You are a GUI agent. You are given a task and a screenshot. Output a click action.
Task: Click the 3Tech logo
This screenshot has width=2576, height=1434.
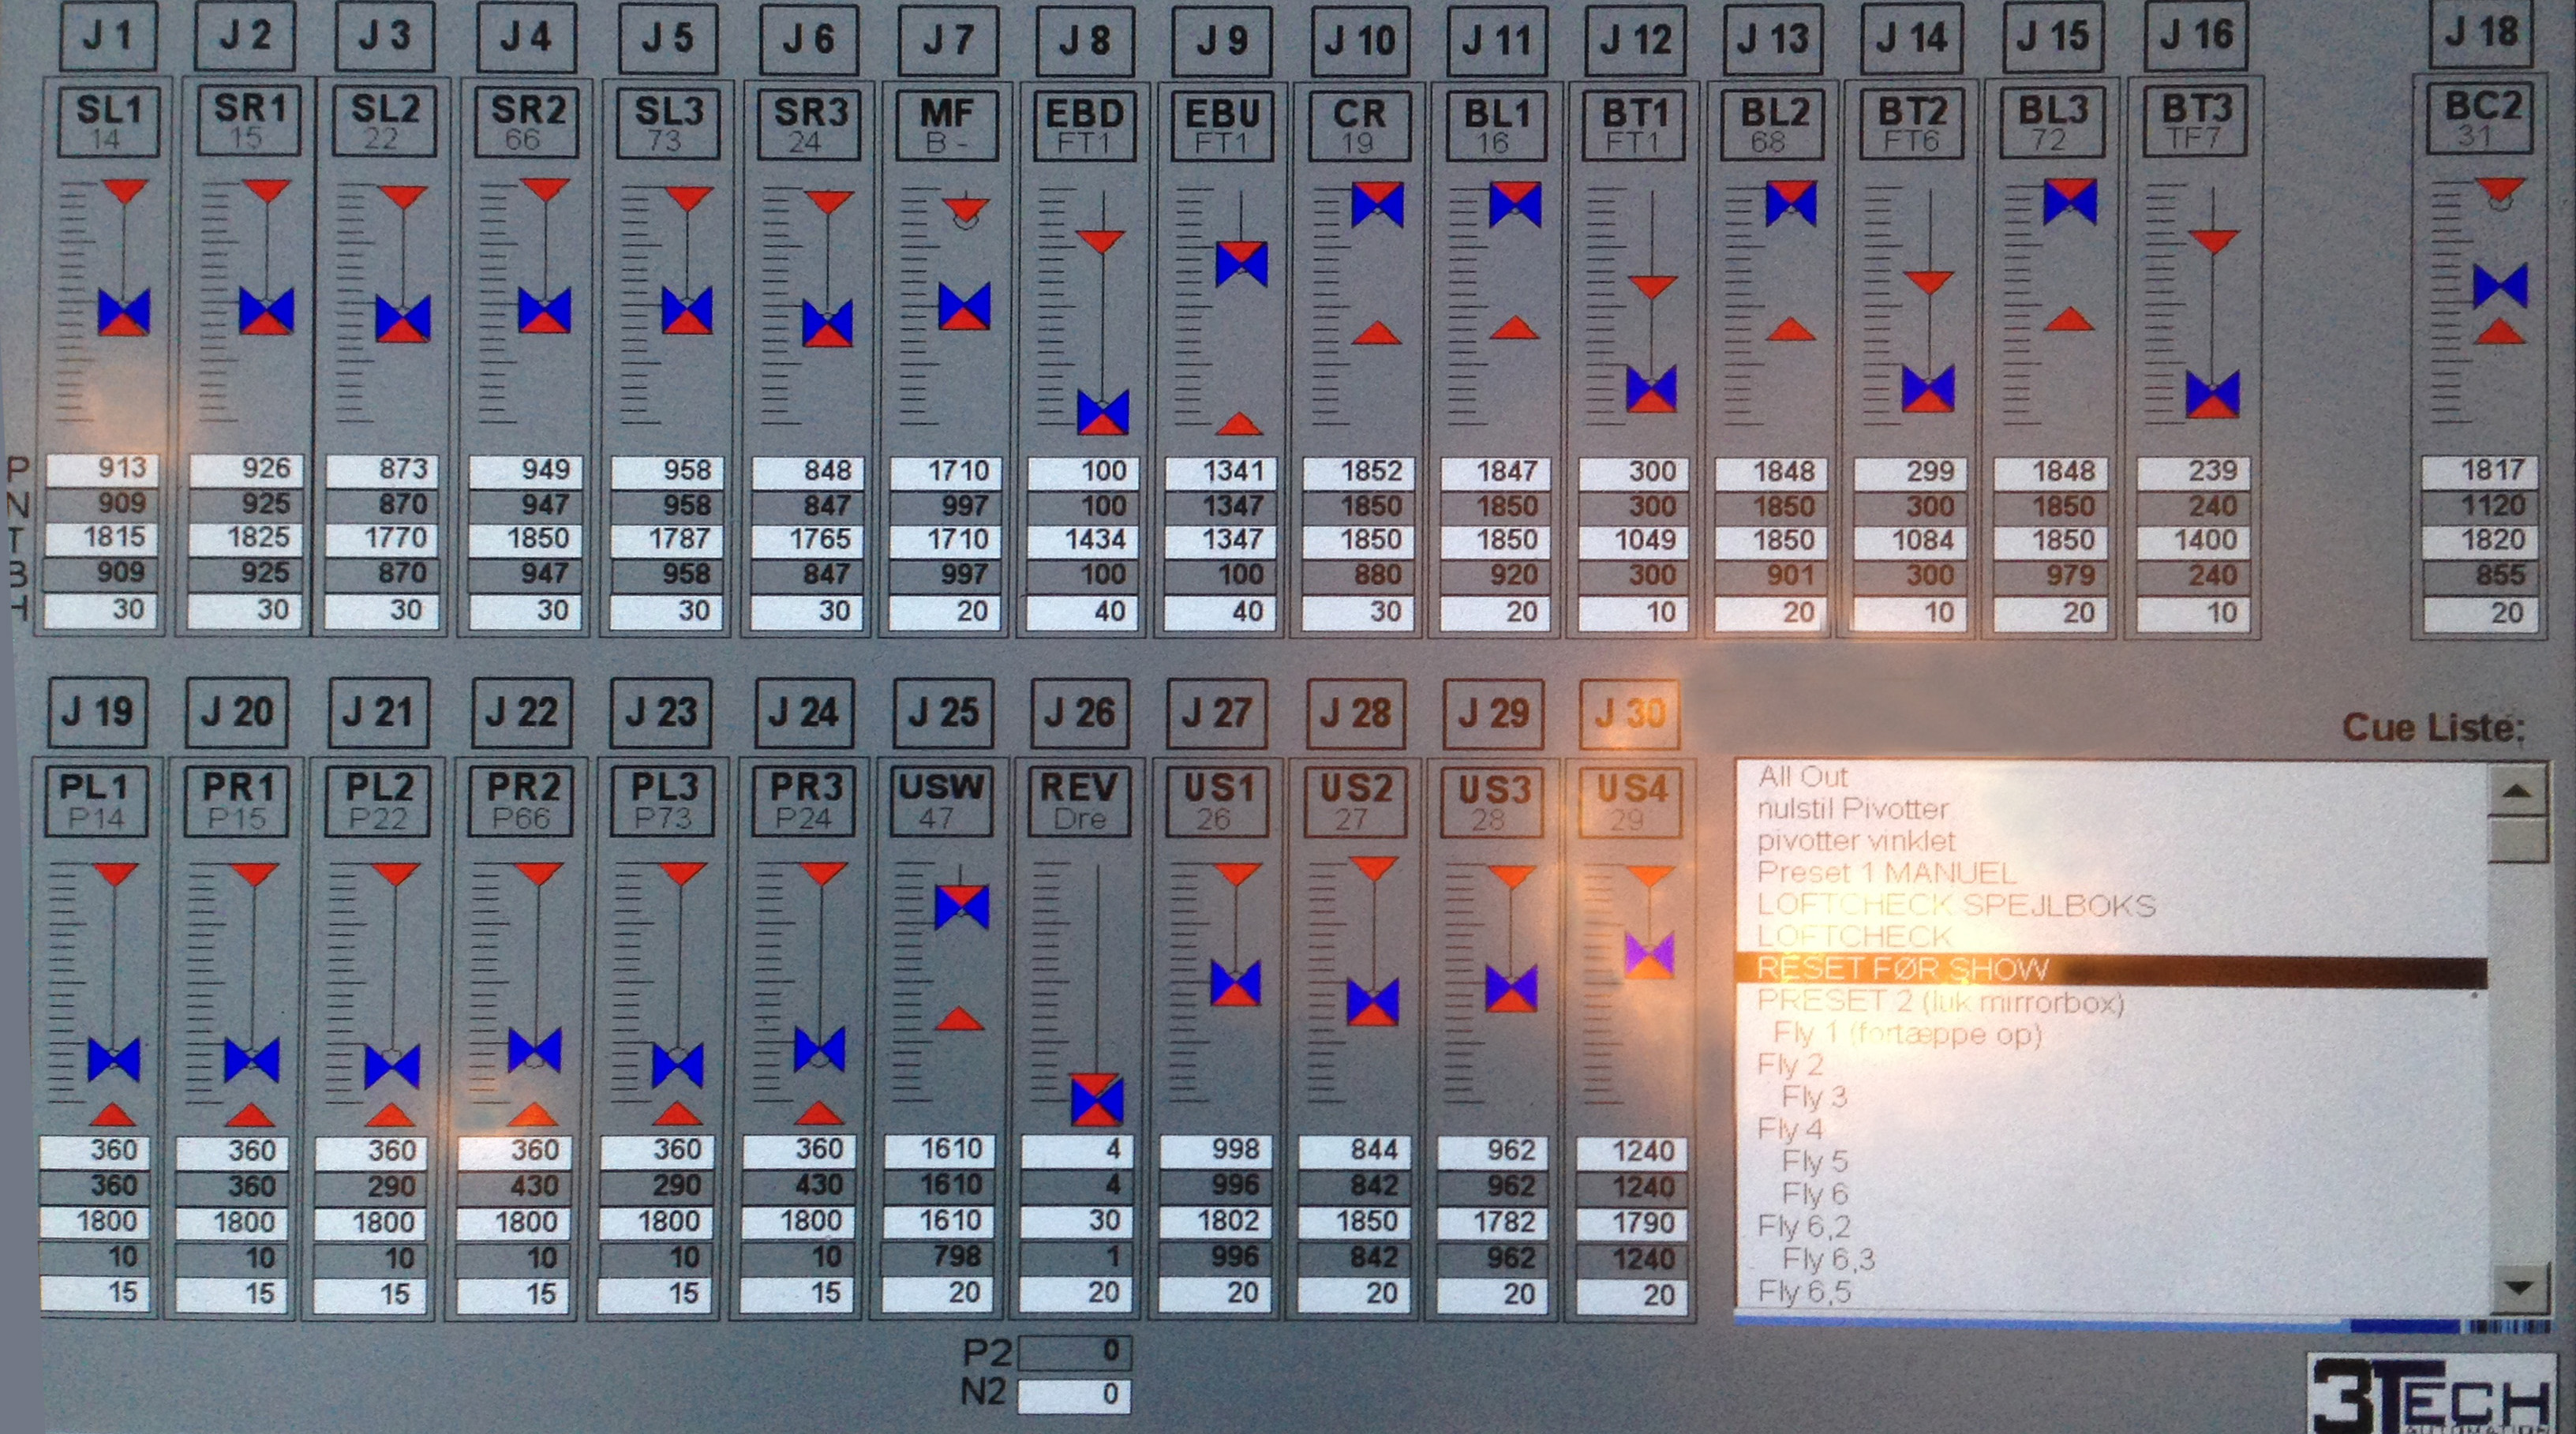(x=2430, y=1394)
